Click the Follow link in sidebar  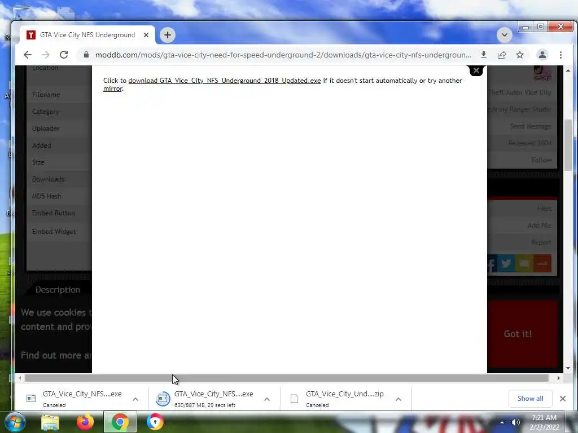541,160
